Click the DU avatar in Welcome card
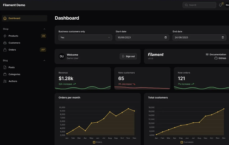The image size is (229, 145). click(x=62, y=56)
